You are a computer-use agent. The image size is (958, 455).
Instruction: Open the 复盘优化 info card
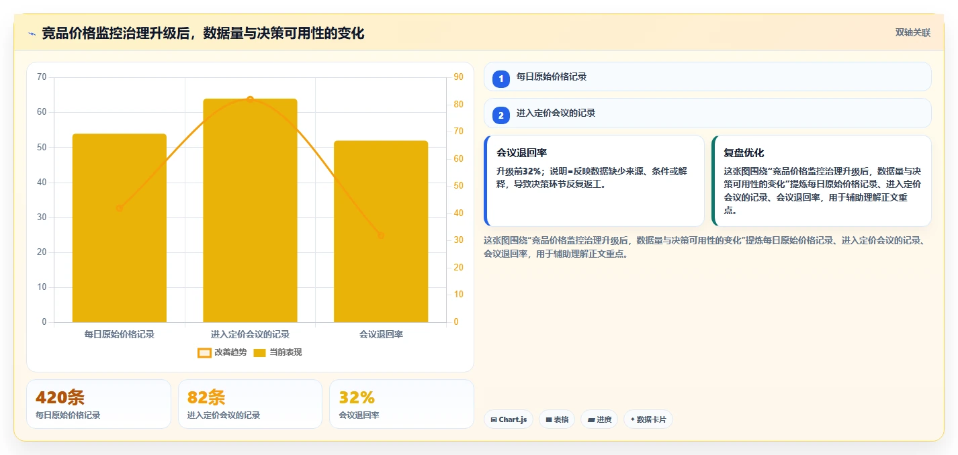822,181
